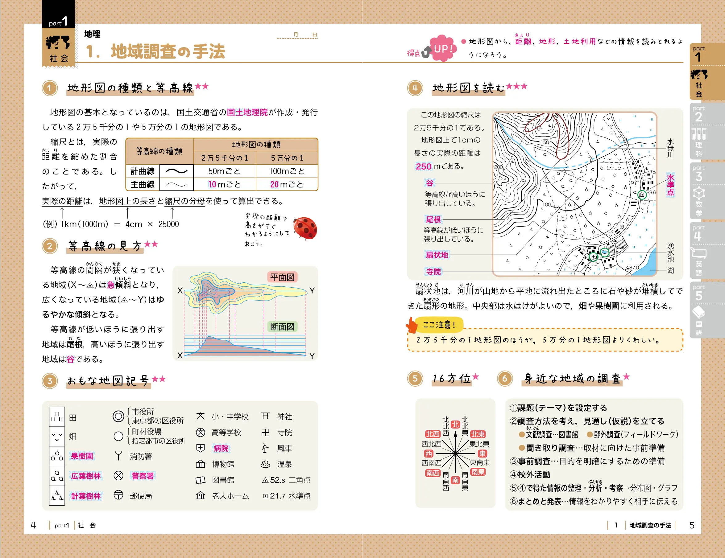
Task: Click the topographic map image
Action: (575, 194)
